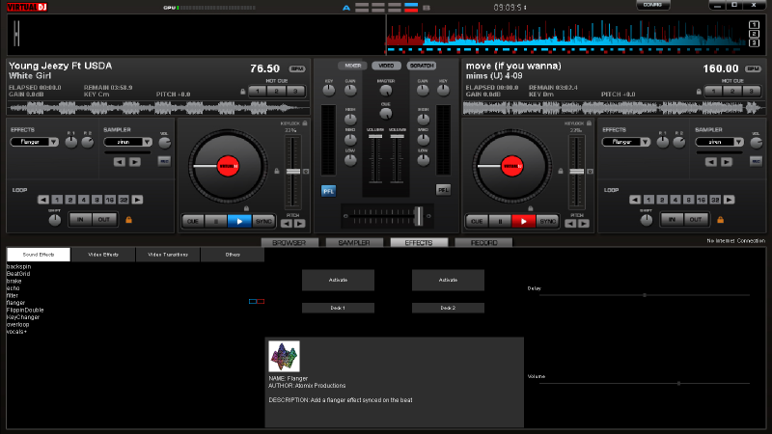Toggle left deck smart loop lock
The image size is (772, 434).
point(128,220)
